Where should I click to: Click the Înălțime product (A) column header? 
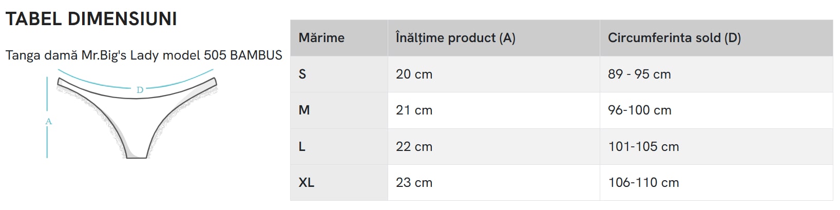[455, 38]
